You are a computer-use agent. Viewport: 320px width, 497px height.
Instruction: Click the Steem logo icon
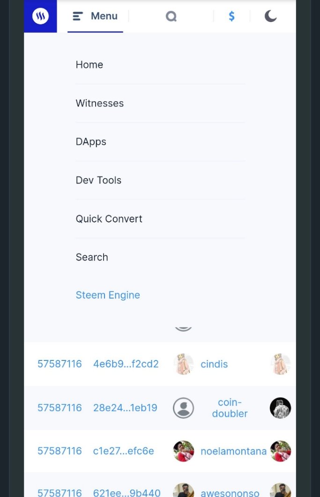click(40, 16)
